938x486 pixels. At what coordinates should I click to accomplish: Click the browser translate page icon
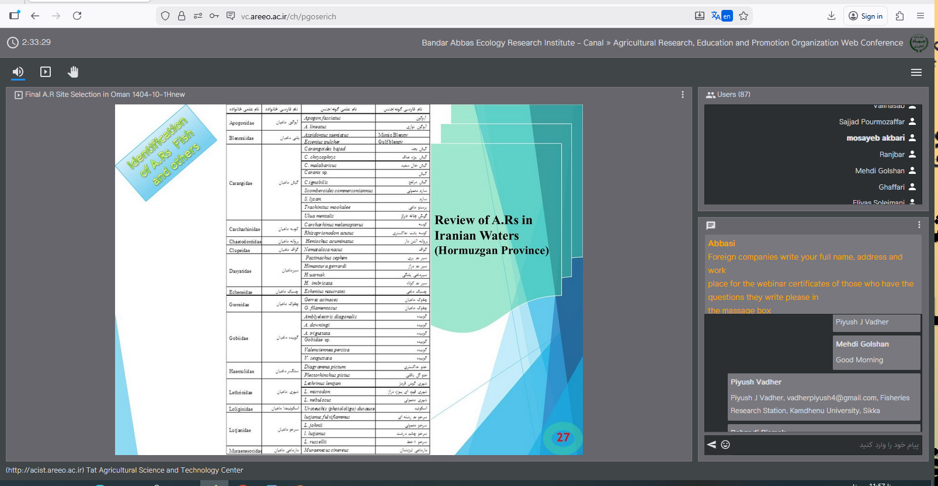[x=721, y=16]
